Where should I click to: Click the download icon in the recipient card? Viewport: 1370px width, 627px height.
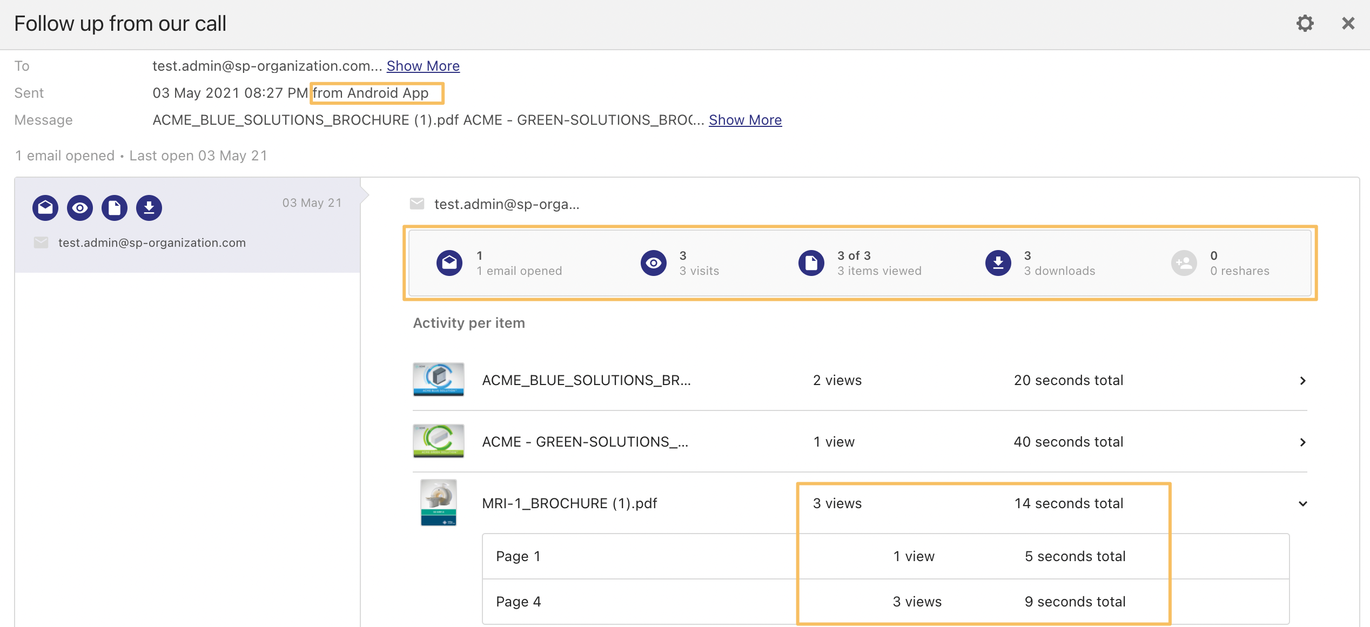coord(149,207)
